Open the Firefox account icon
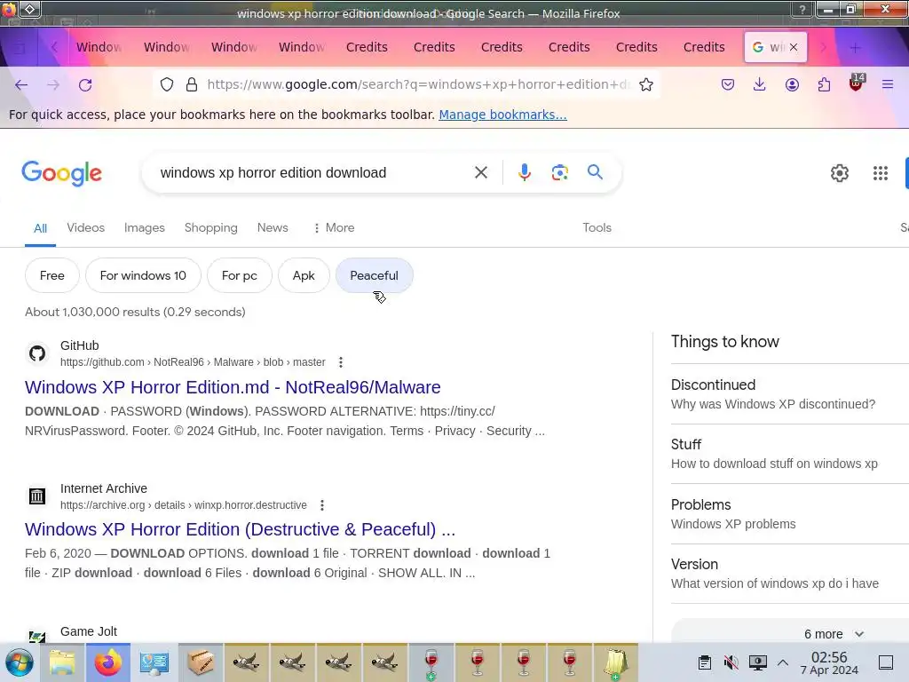909x682 pixels. (x=792, y=84)
